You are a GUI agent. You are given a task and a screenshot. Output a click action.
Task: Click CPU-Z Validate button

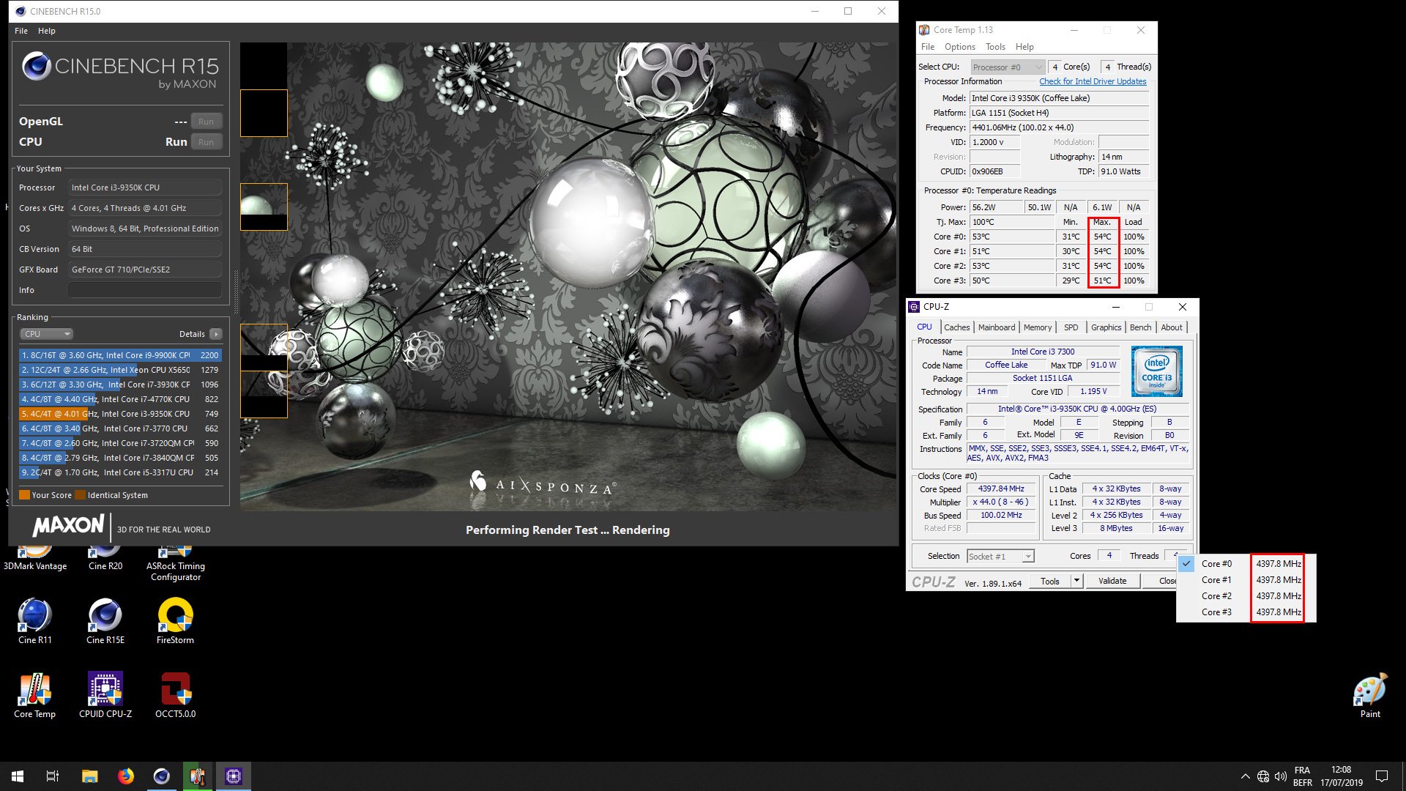(1112, 581)
